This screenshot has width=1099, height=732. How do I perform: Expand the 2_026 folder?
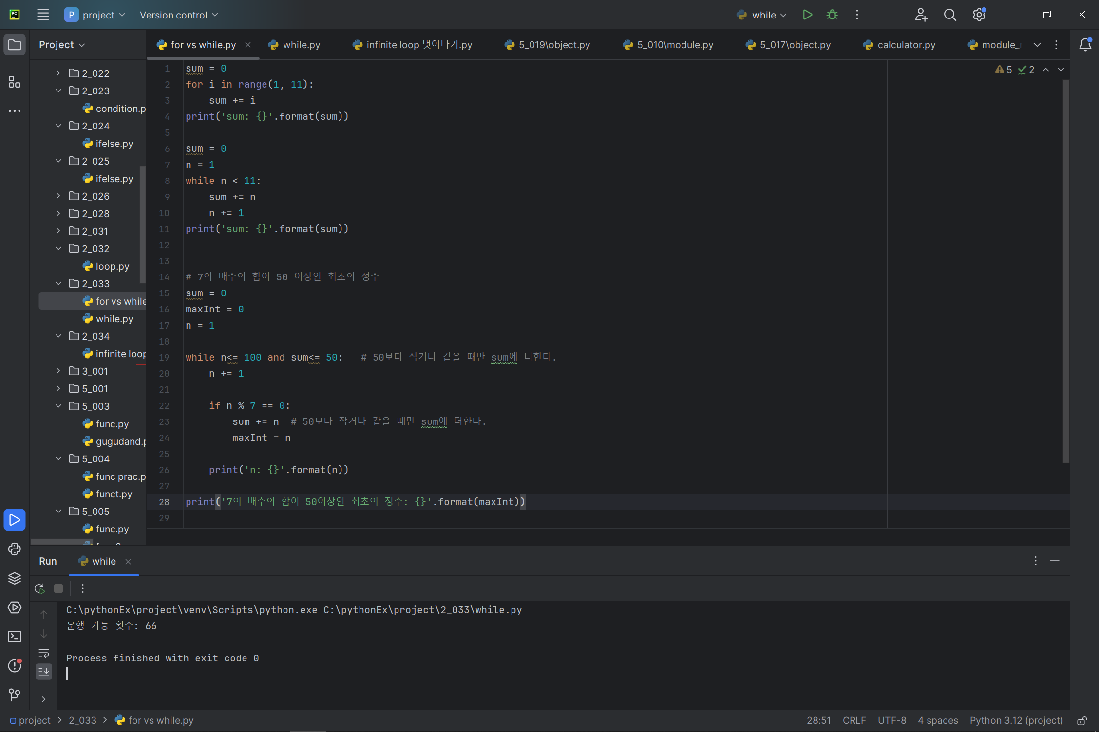click(x=58, y=196)
